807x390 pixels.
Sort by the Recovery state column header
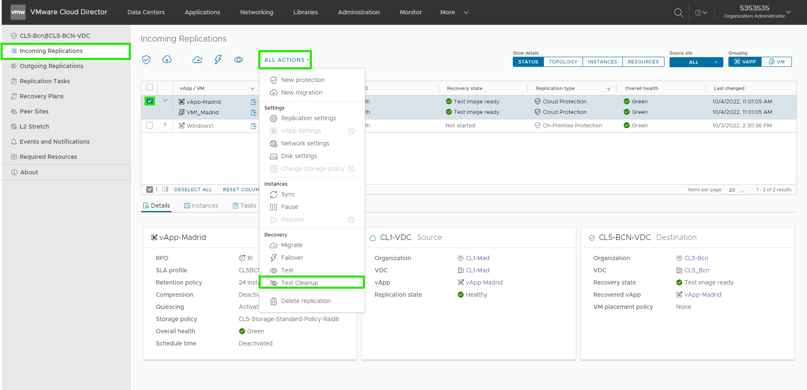coord(464,88)
